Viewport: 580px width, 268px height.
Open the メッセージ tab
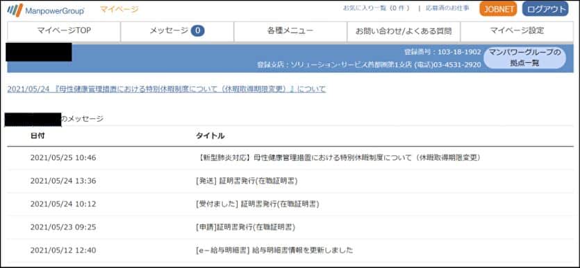coord(177,31)
